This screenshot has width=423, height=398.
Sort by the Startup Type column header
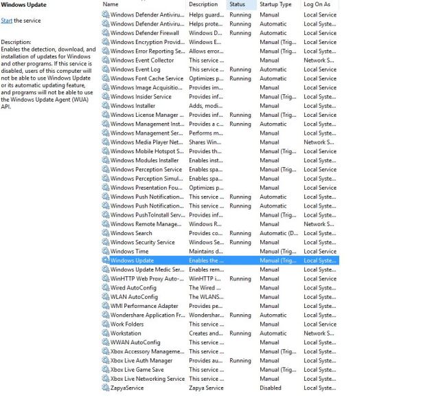(x=275, y=5)
